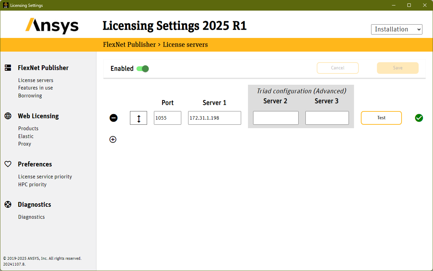Open Features in use page
Viewport: 433px width, 271px height.
point(36,88)
